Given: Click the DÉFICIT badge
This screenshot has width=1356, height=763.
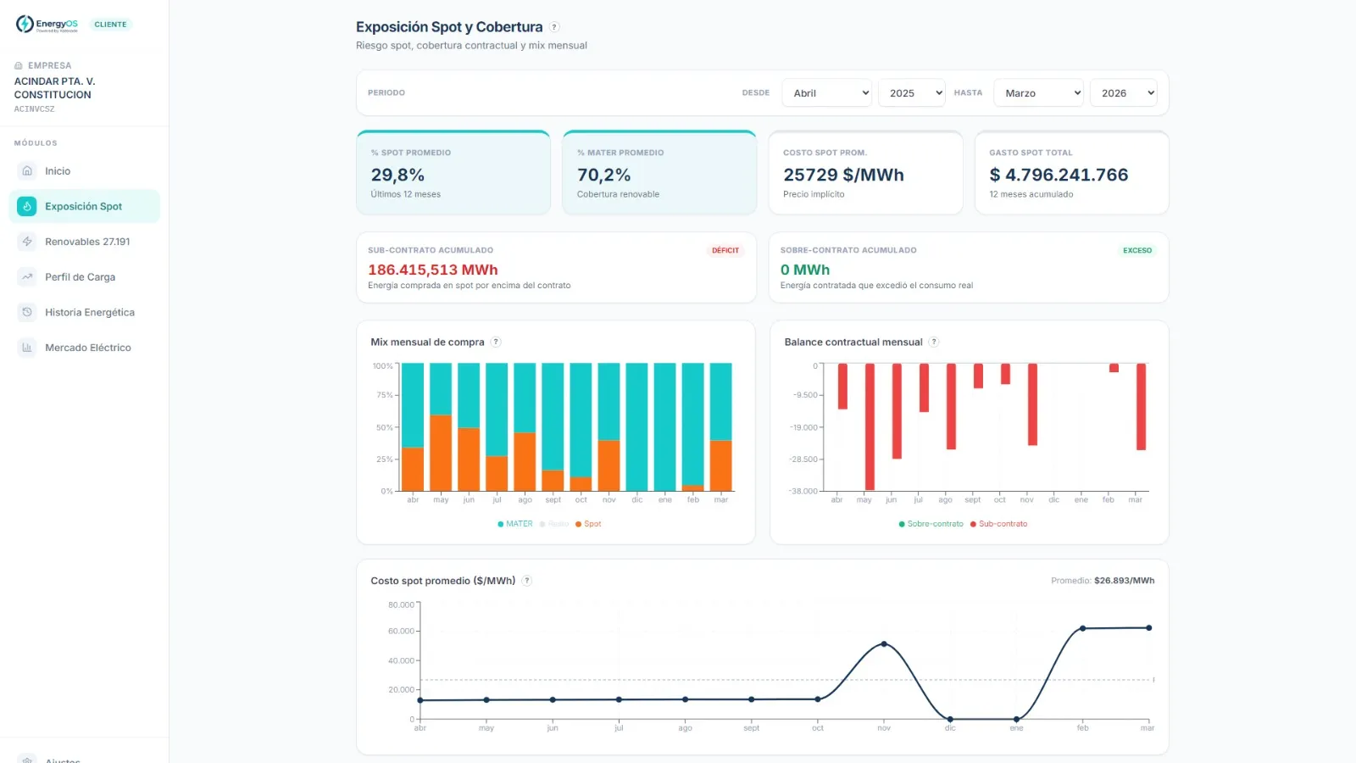Looking at the screenshot, I should (x=725, y=250).
